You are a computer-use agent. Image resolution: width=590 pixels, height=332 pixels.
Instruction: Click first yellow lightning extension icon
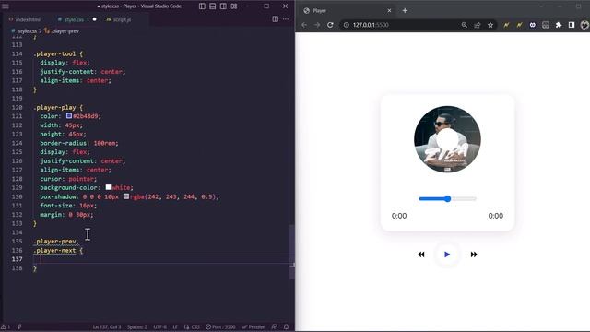tap(506, 25)
